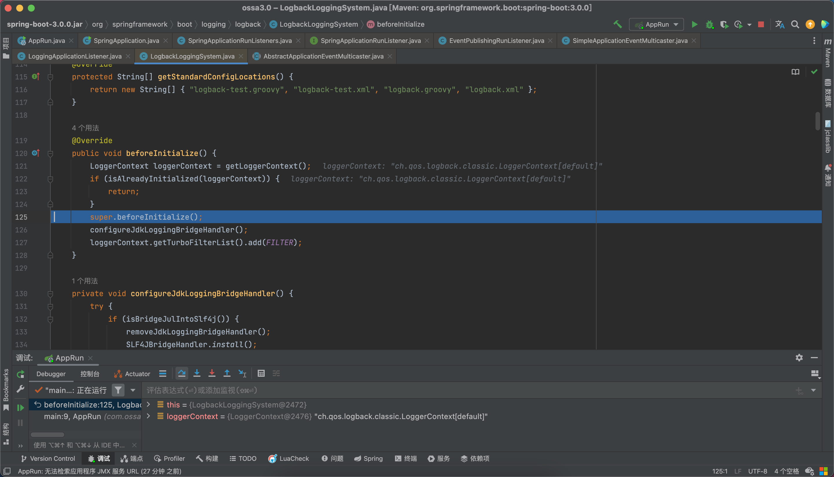Image resolution: width=834 pixels, height=477 pixels.
Task: Open the Maven side panel
Action: pyautogui.click(x=828, y=53)
